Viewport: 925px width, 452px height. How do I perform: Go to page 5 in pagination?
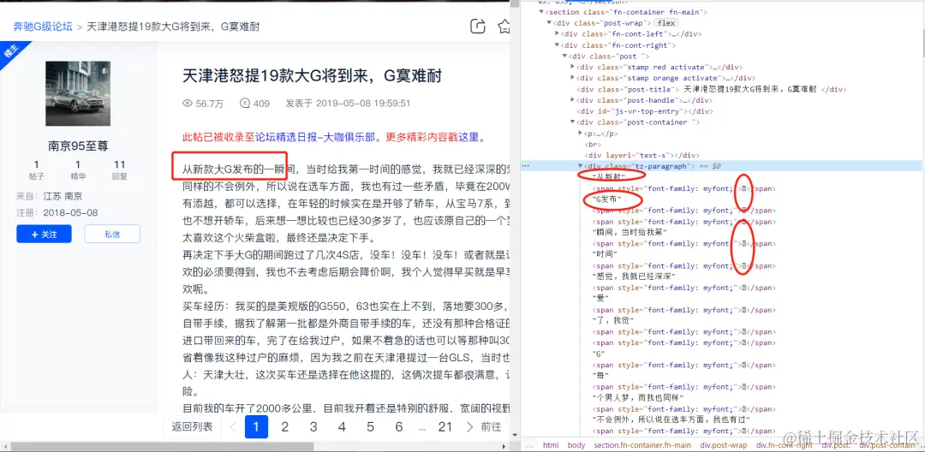371,426
